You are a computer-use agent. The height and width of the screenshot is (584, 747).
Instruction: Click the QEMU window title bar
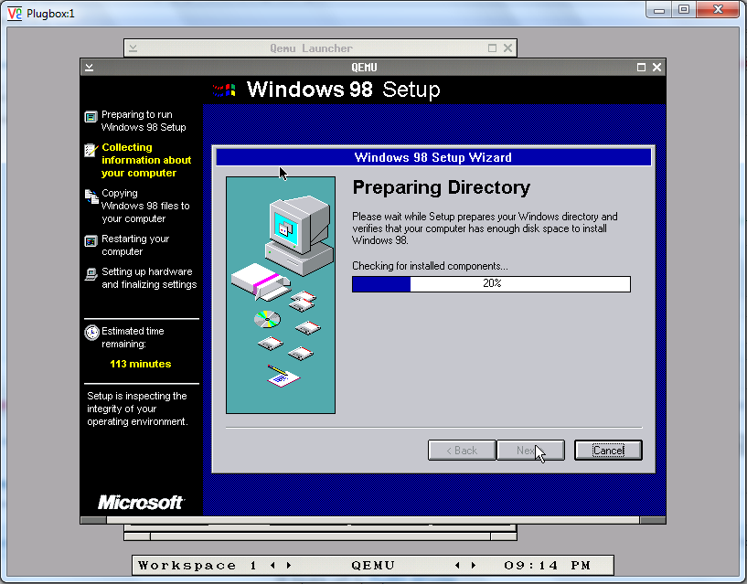(373, 67)
